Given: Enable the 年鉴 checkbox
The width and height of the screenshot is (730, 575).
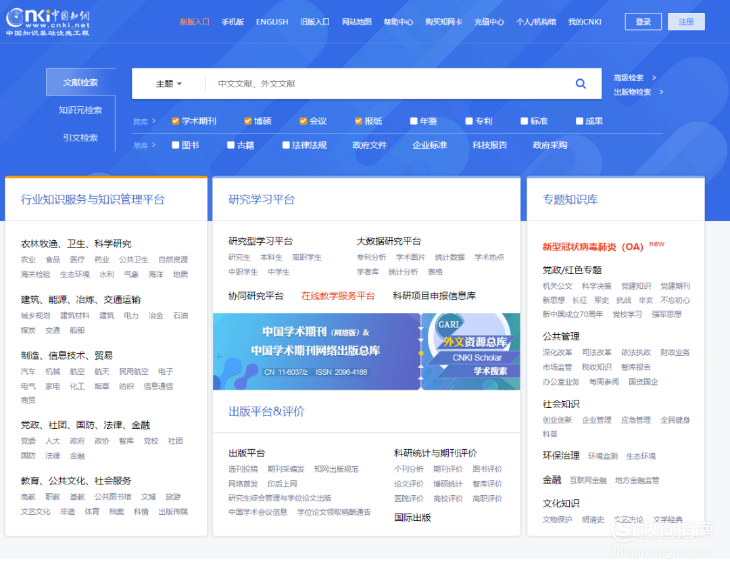Looking at the screenshot, I should tap(414, 121).
